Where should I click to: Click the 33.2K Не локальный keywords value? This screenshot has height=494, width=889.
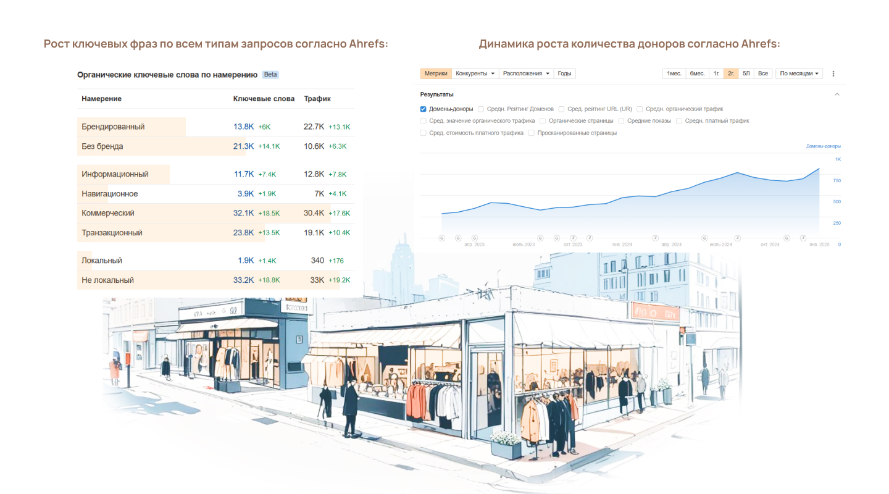244,280
